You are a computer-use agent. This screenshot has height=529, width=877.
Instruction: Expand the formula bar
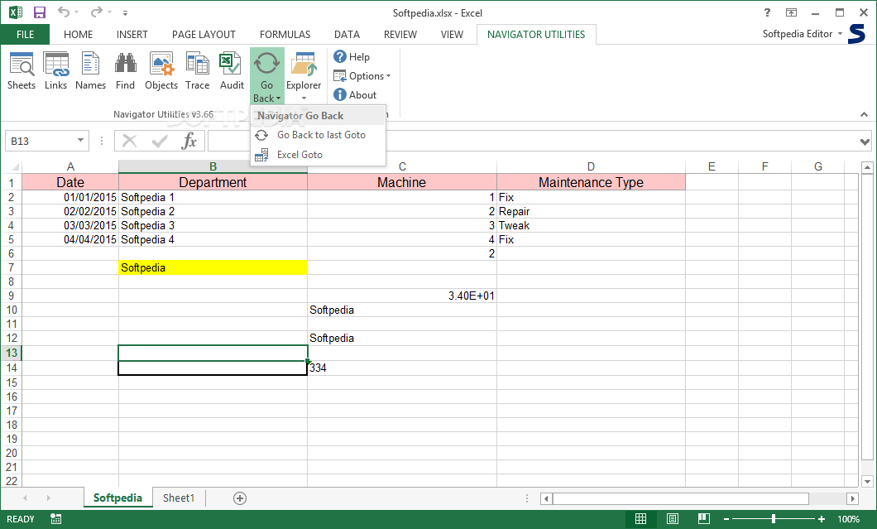(x=865, y=142)
